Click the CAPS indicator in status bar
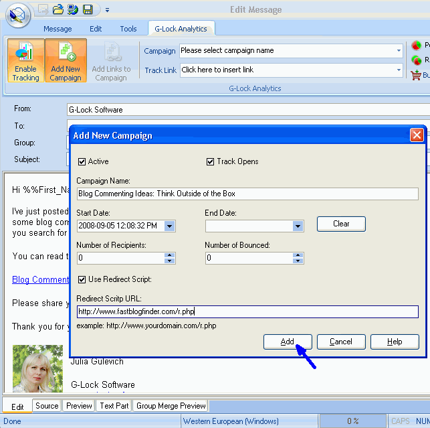This screenshot has height=428, width=430. coord(400,421)
